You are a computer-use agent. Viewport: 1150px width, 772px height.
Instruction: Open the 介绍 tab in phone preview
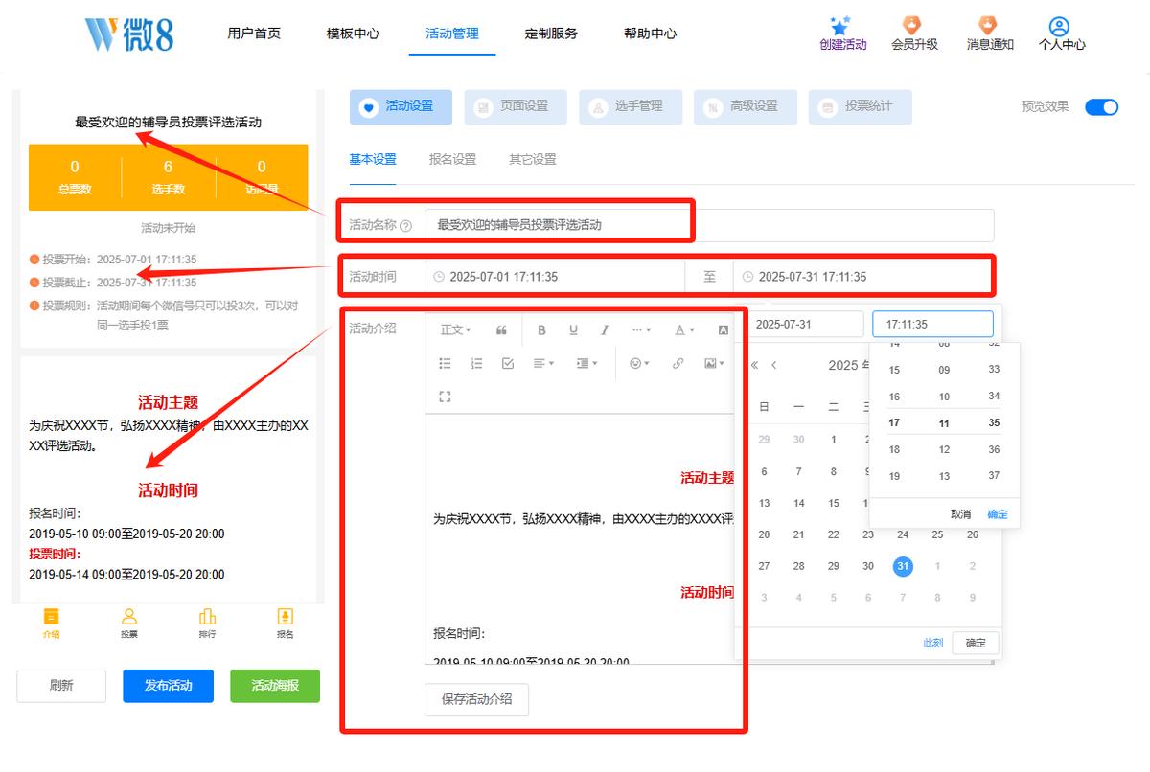pos(51,623)
